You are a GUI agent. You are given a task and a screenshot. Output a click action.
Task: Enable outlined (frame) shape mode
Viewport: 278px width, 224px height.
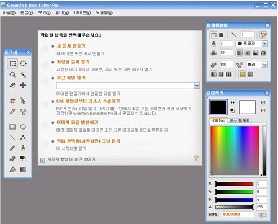[213, 35]
